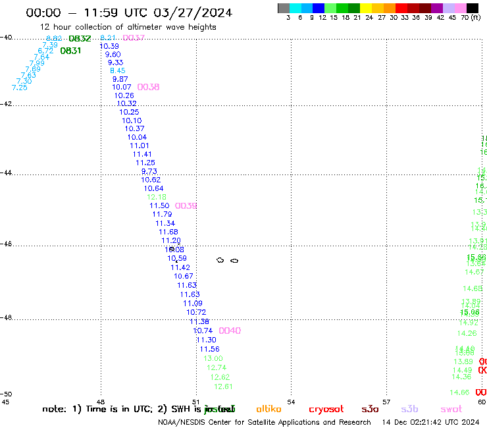Image resolution: width=487 pixels, height=428 pixels.
Task: Click the -50 latitude axis label
Action: pyautogui.click(x=6, y=394)
